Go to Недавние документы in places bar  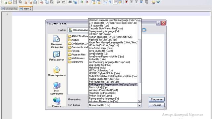(57, 42)
